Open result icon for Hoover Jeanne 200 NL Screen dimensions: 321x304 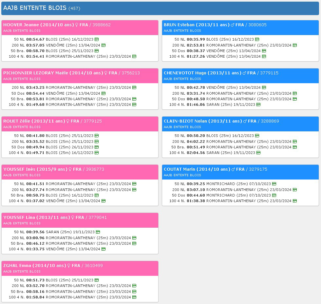click(104, 45)
